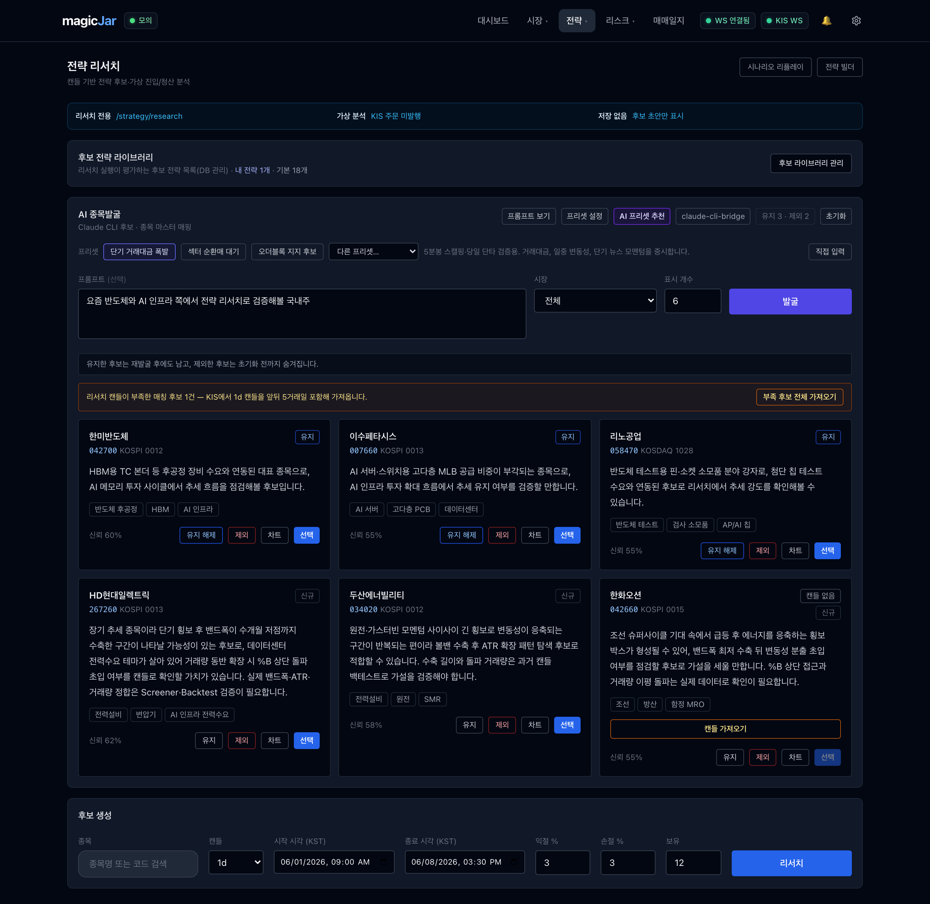Open 전략 빌더
930x904 pixels.
pos(839,67)
